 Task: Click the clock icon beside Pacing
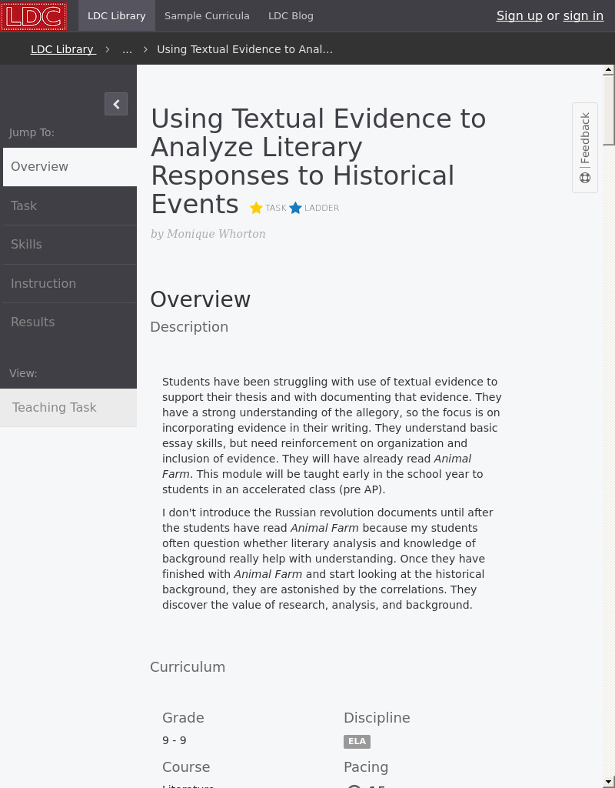tap(354, 786)
